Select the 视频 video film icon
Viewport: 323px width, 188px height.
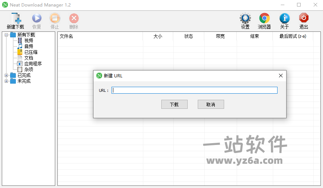tap(20, 40)
